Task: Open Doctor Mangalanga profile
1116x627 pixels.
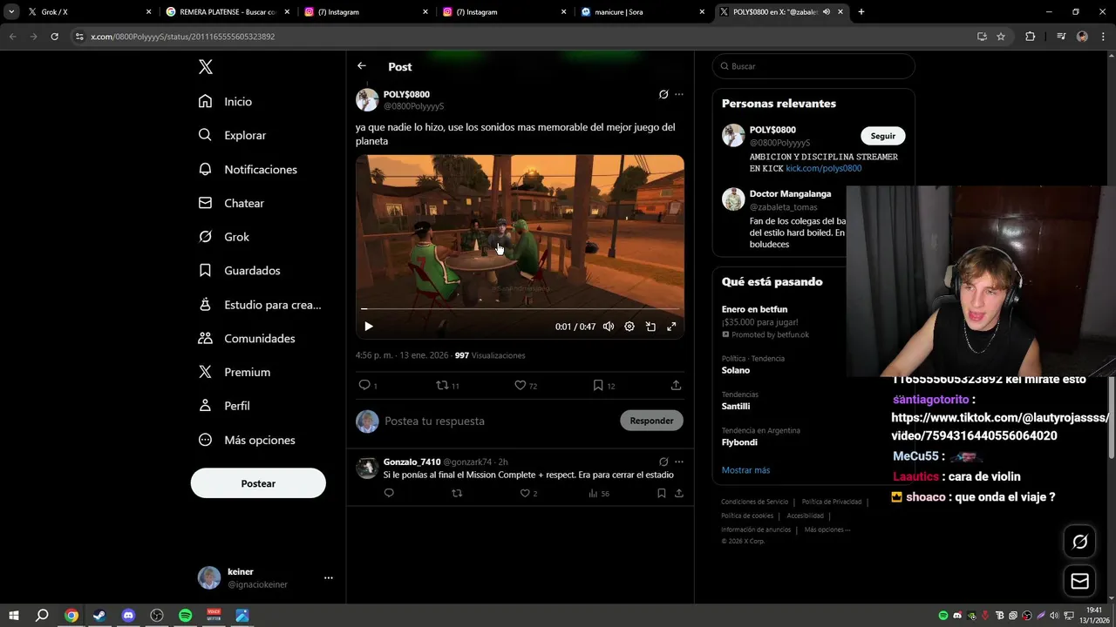Action: [x=790, y=193]
